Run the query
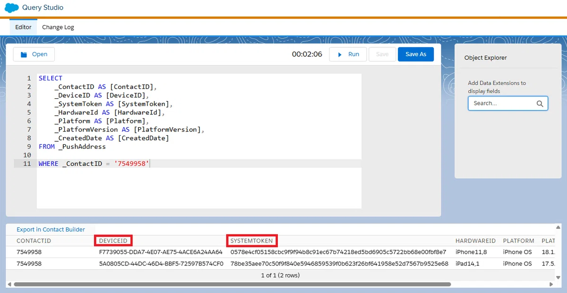567x293 pixels. [x=348, y=54]
